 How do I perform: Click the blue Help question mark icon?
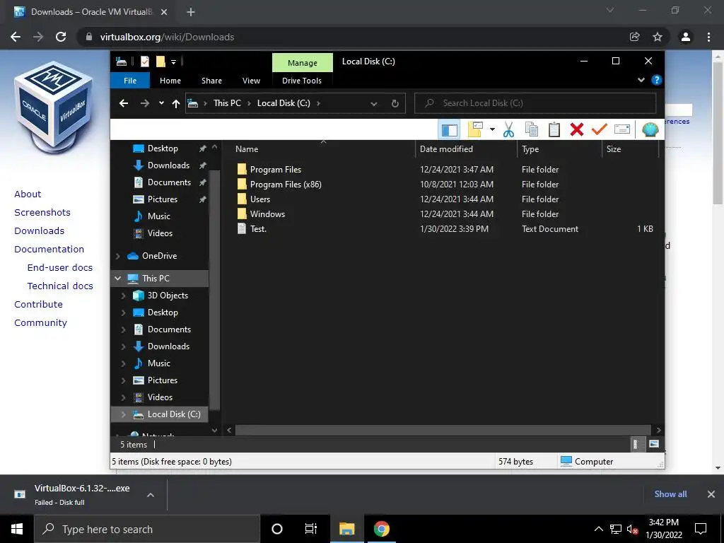(x=657, y=81)
